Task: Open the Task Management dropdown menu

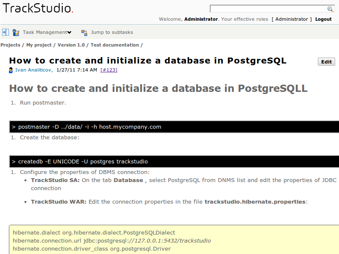Action: 47,33
